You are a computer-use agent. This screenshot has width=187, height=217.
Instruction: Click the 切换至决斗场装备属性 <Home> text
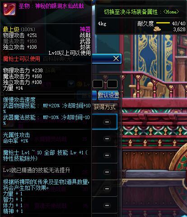(141, 12)
